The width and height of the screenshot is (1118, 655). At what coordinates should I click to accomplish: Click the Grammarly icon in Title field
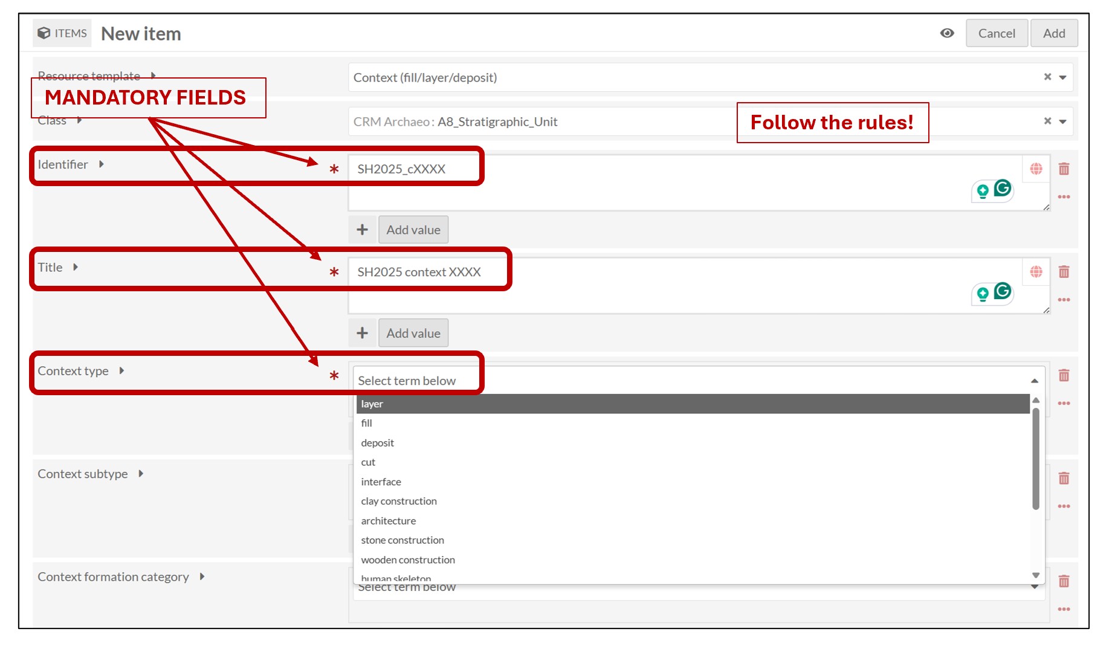pos(1003,291)
